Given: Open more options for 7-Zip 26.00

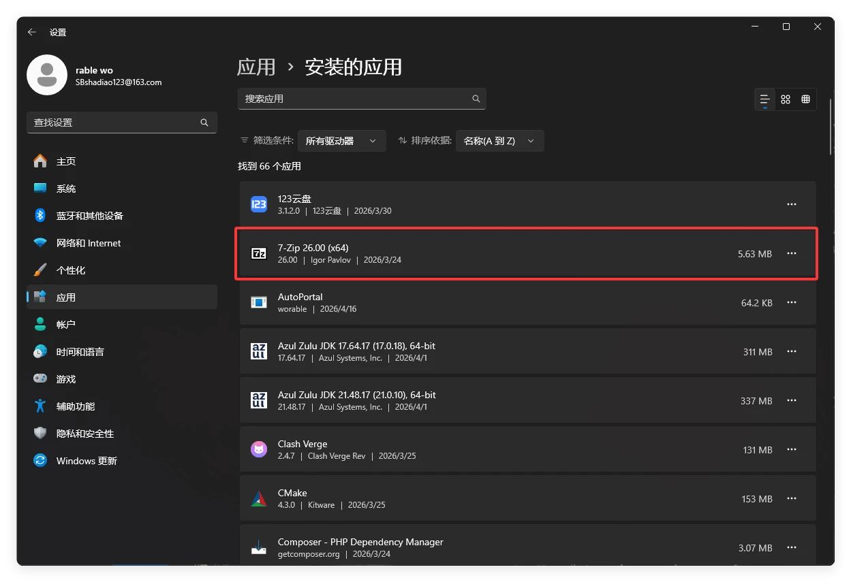Looking at the screenshot, I should 791,253.
